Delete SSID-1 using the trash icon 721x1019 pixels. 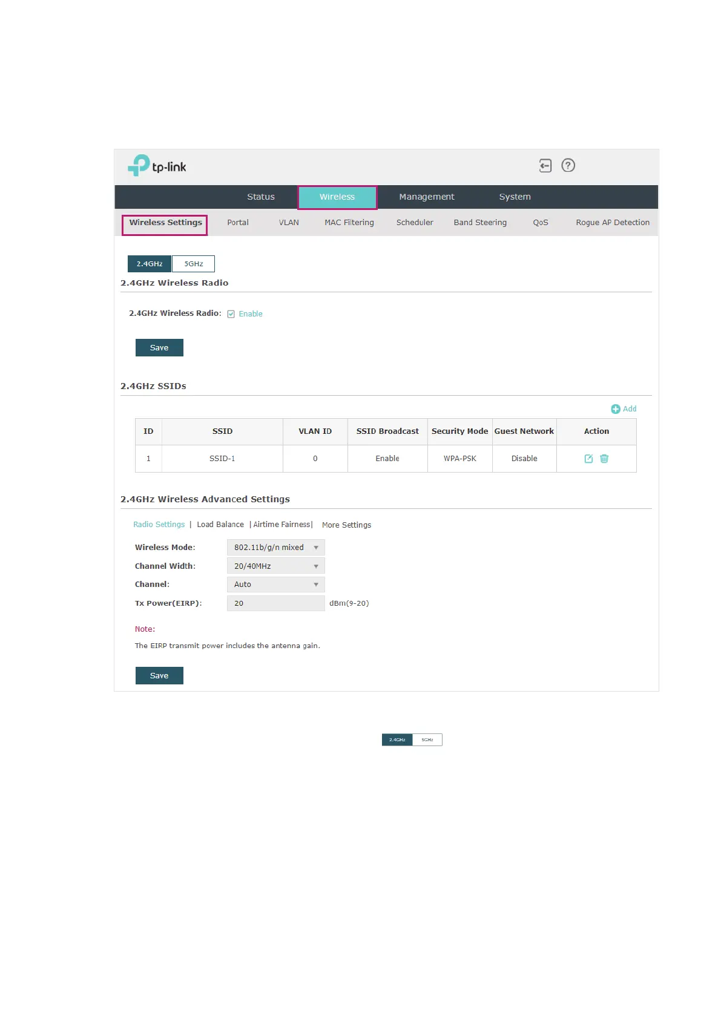tap(604, 459)
